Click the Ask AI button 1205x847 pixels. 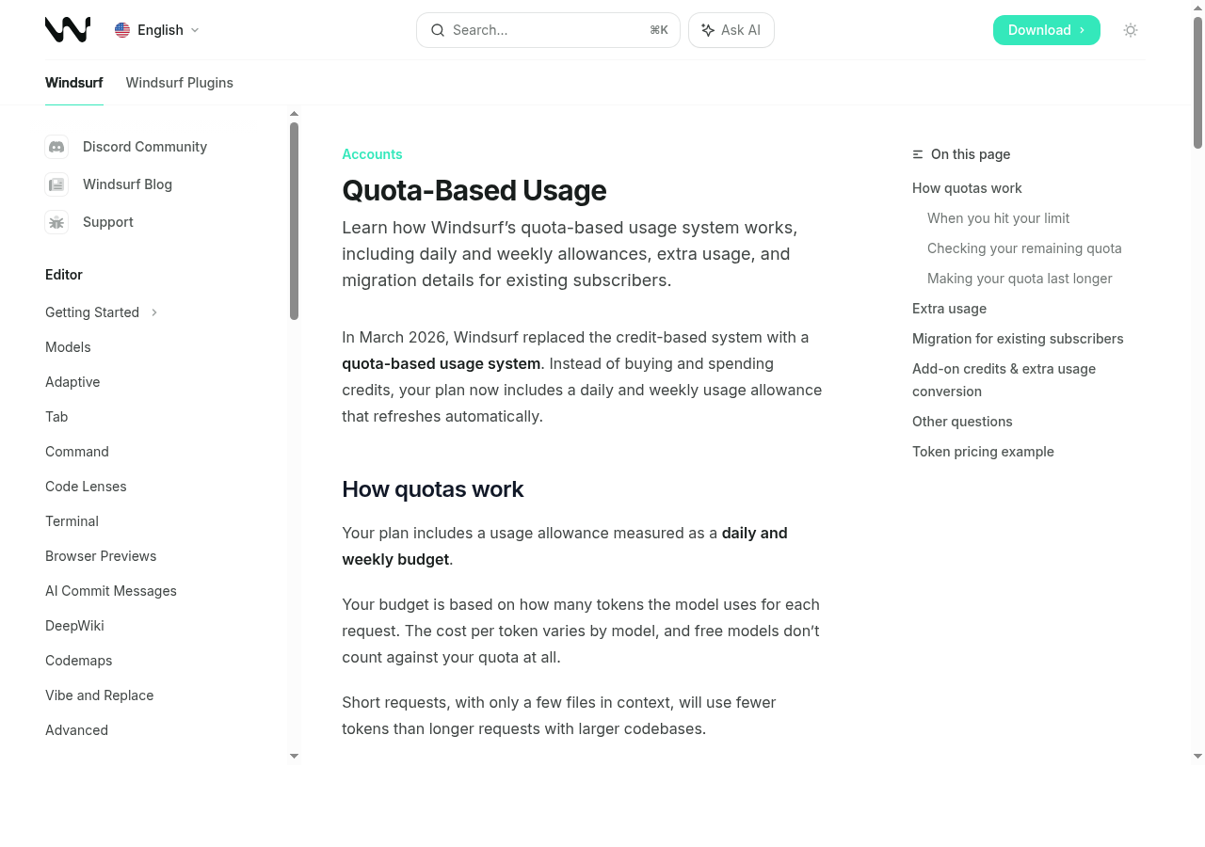coord(731,30)
